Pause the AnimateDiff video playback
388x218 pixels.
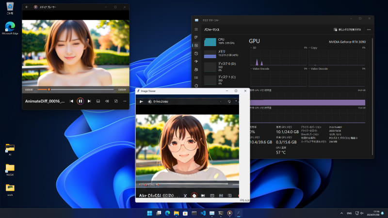tap(80, 101)
